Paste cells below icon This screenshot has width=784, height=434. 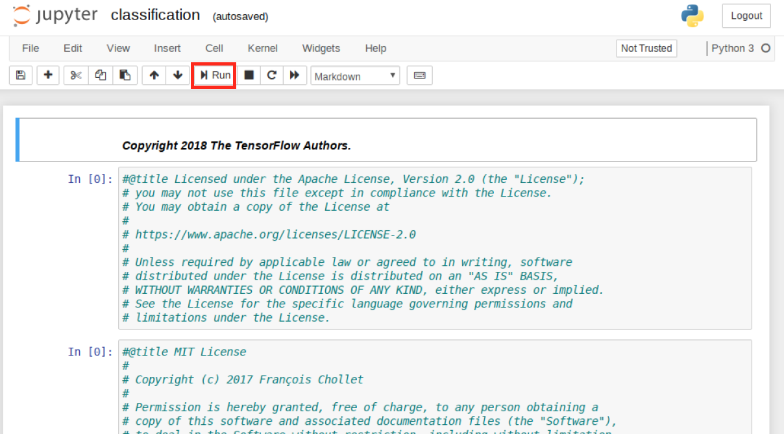[125, 75]
